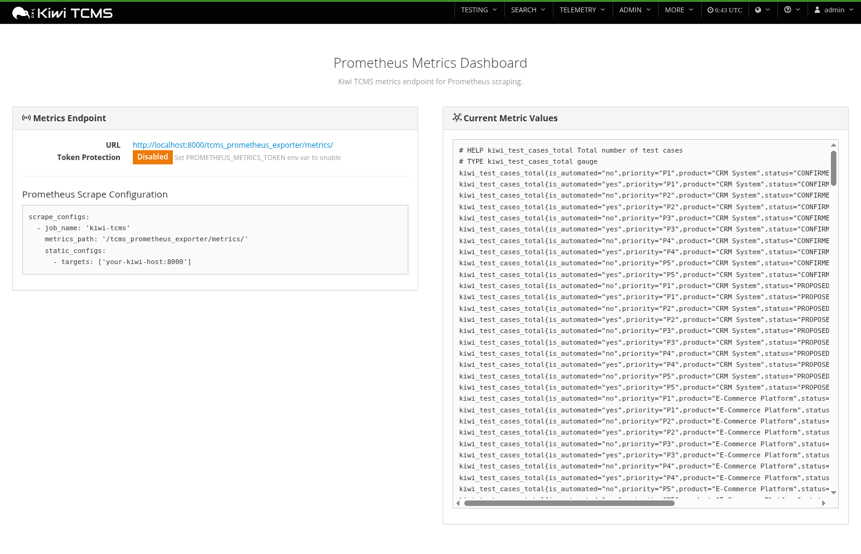Click the scroll-down arrow in metrics box

point(833,492)
